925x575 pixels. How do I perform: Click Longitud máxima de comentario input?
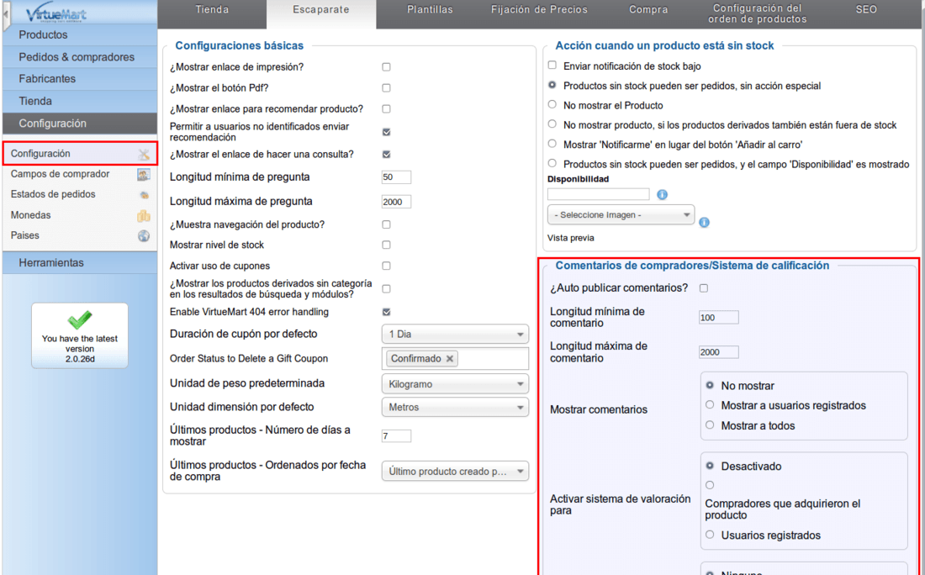(718, 352)
